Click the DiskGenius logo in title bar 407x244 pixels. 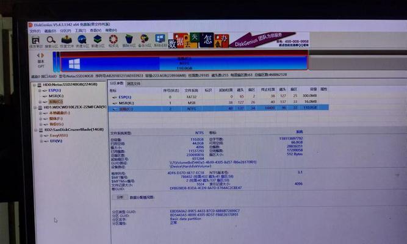pyautogui.click(x=31, y=25)
